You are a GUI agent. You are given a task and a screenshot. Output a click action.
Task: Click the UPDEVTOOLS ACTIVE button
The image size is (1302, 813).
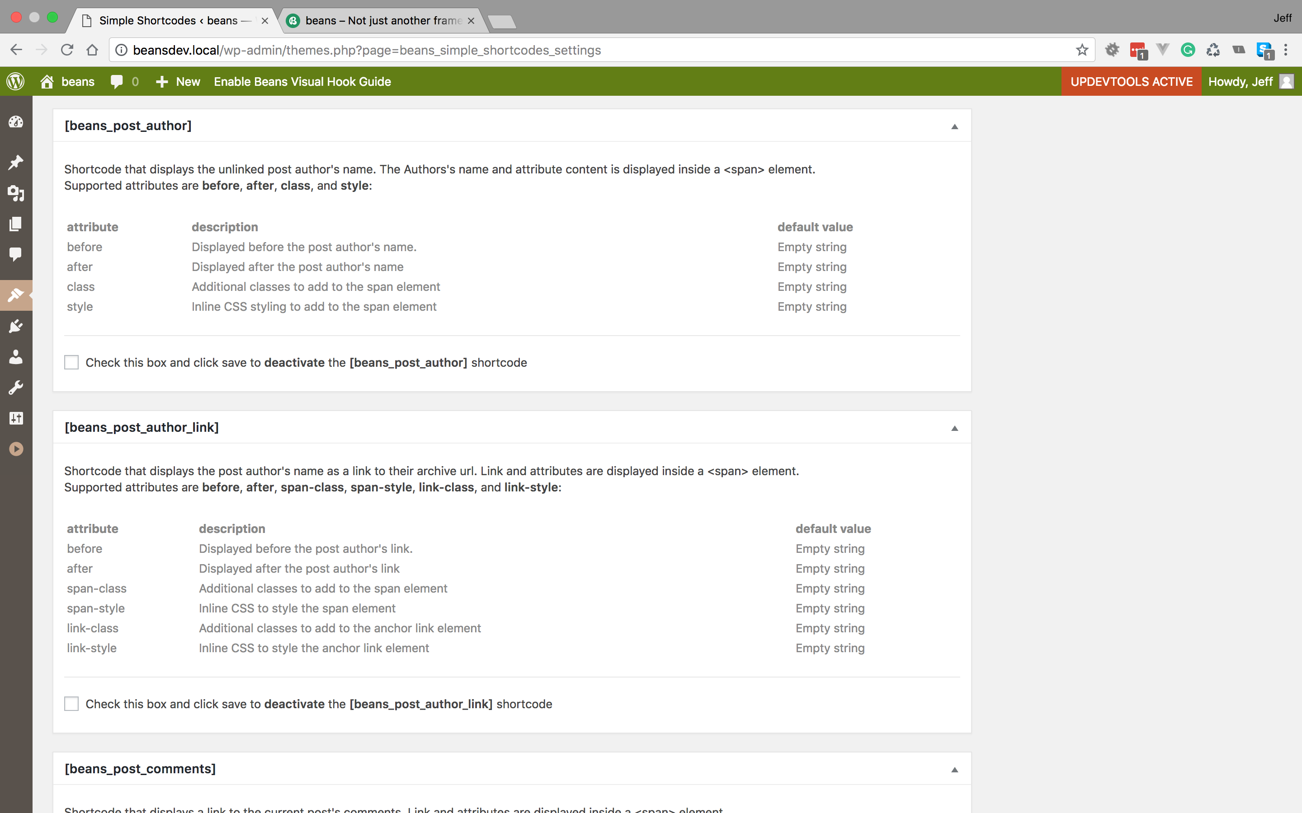coord(1131,82)
